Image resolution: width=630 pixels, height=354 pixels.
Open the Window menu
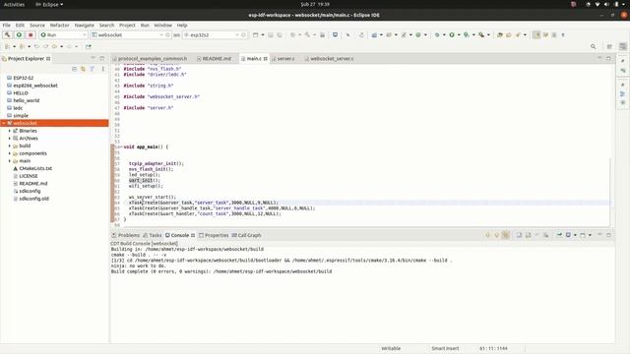[x=163, y=25]
